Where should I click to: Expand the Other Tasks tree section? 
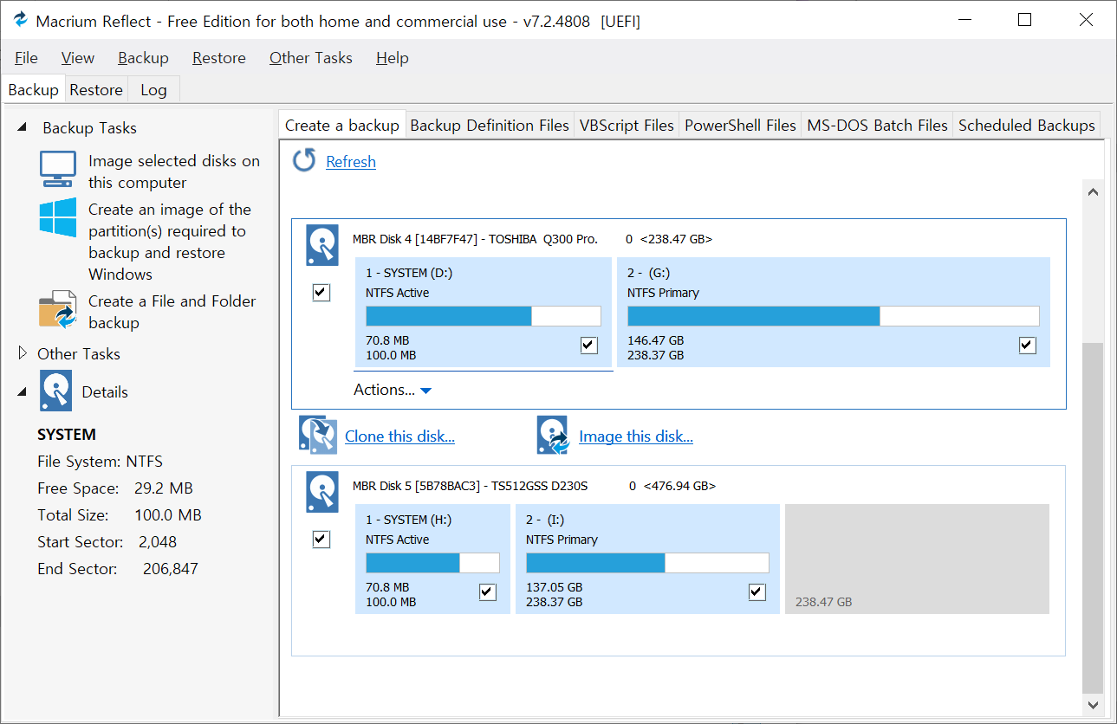pos(23,353)
